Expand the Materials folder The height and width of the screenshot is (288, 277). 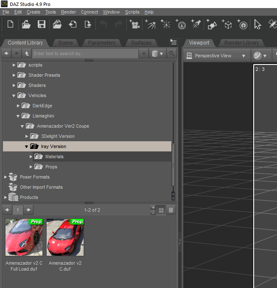pyautogui.click(x=31, y=157)
